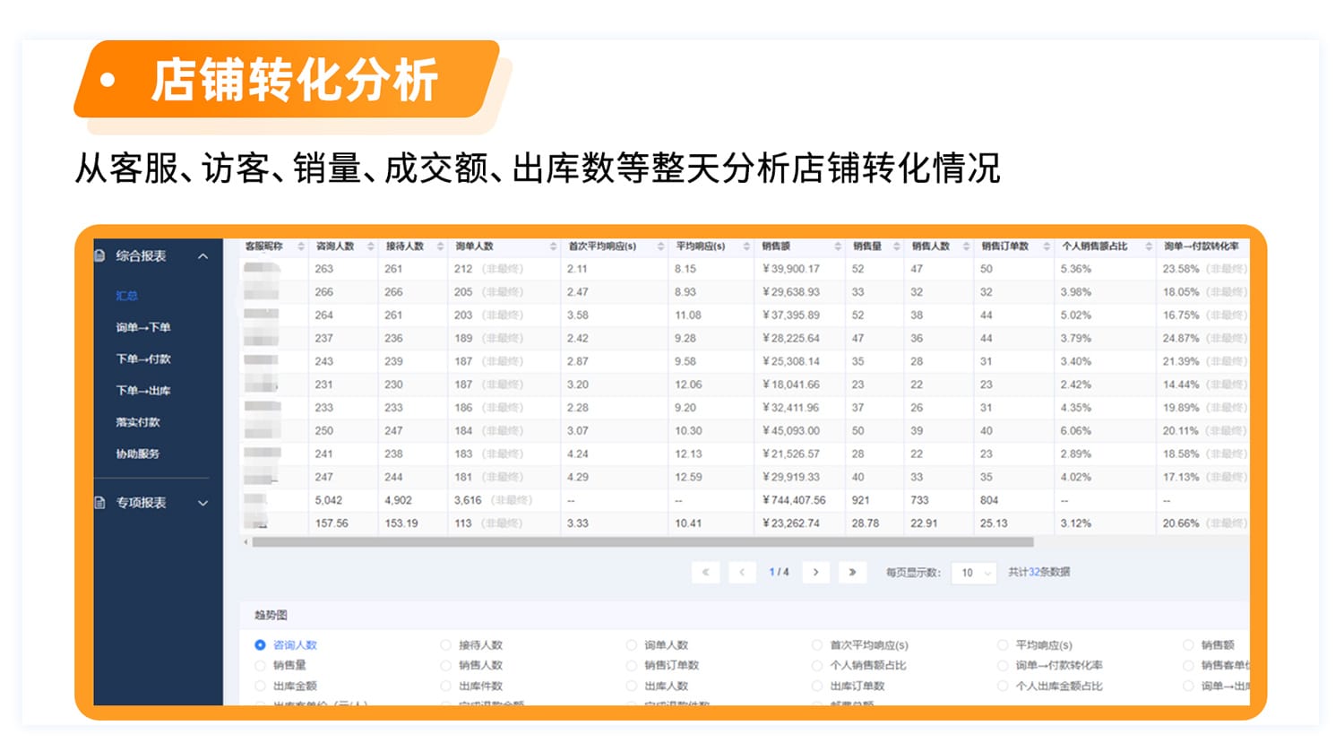Select 接待人数 trend radio button
This screenshot has width=1344, height=743.
(445, 645)
